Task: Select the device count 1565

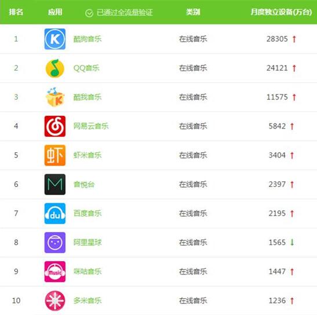Action: [x=277, y=243]
